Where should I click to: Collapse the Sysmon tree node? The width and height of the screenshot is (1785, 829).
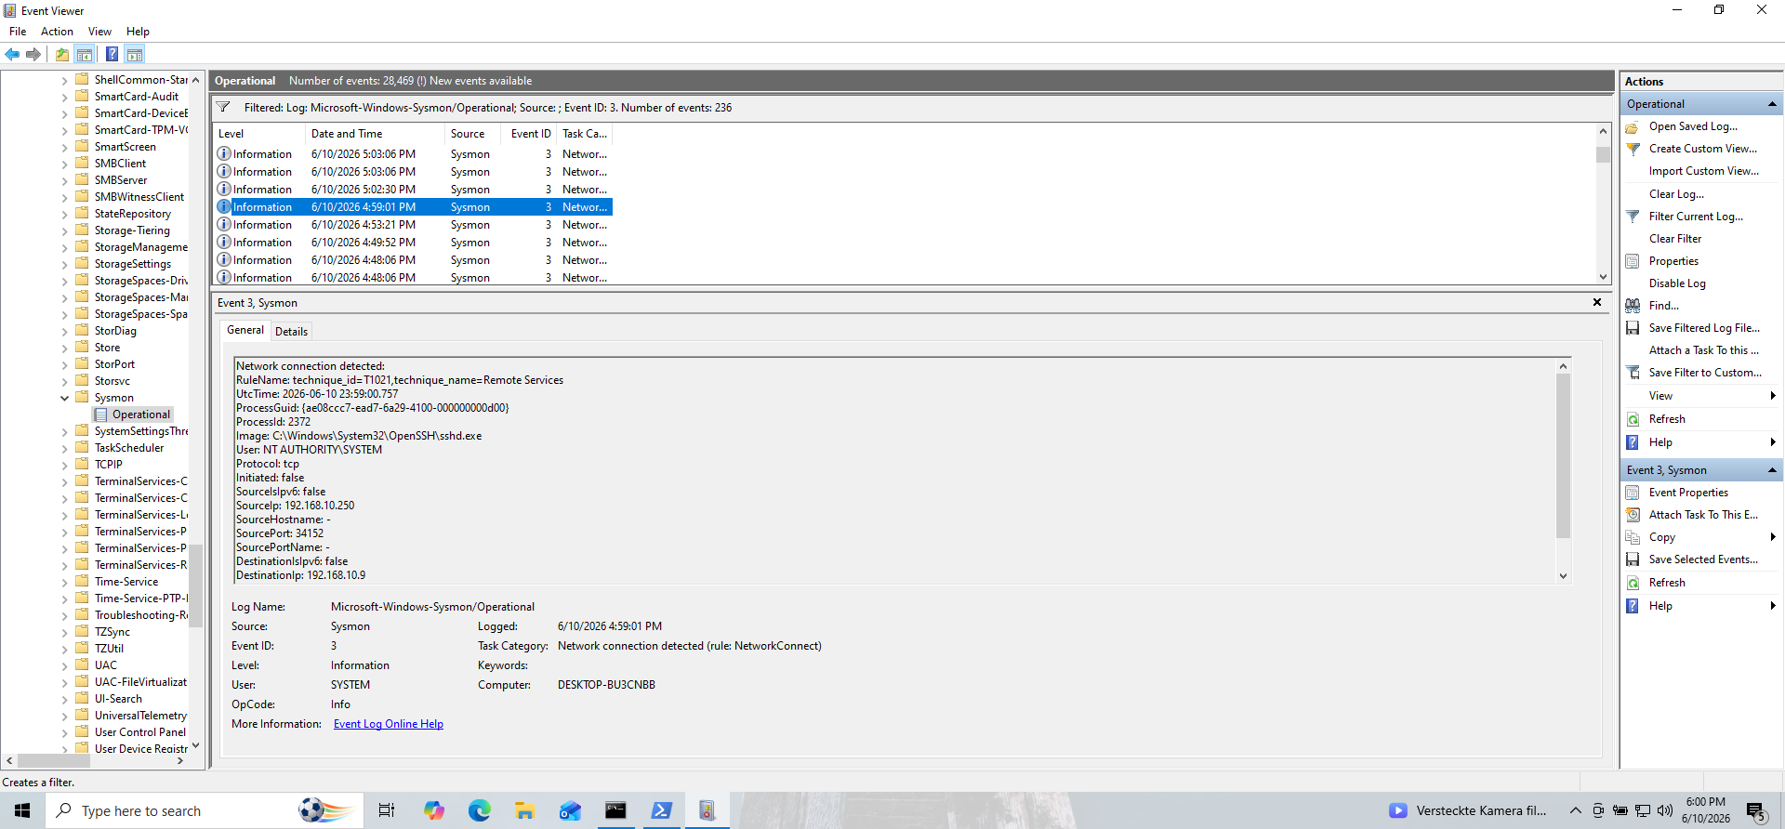[x=65, y=398]
